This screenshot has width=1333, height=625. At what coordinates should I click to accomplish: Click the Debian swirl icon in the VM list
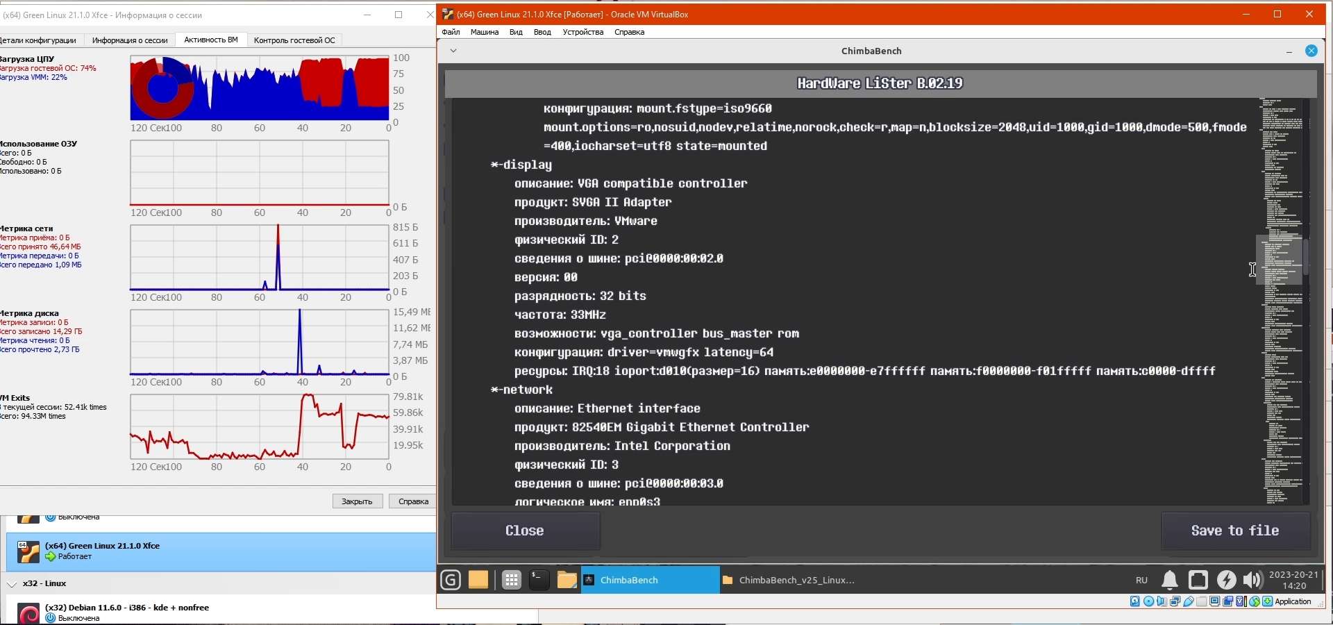pos(28,614)
